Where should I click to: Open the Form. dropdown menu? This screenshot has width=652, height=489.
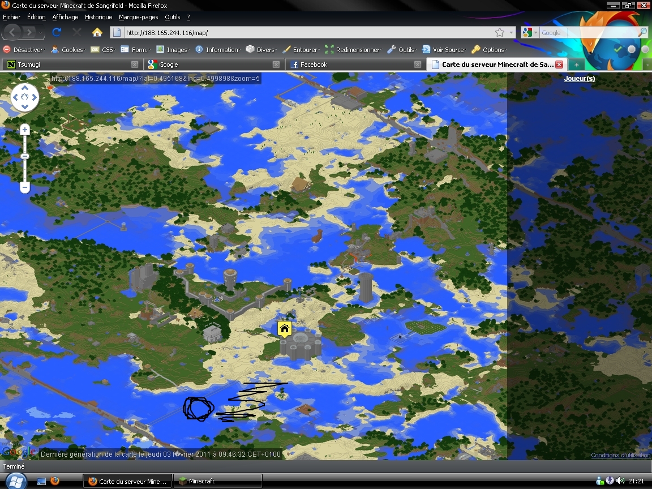(x=136, y=49)
